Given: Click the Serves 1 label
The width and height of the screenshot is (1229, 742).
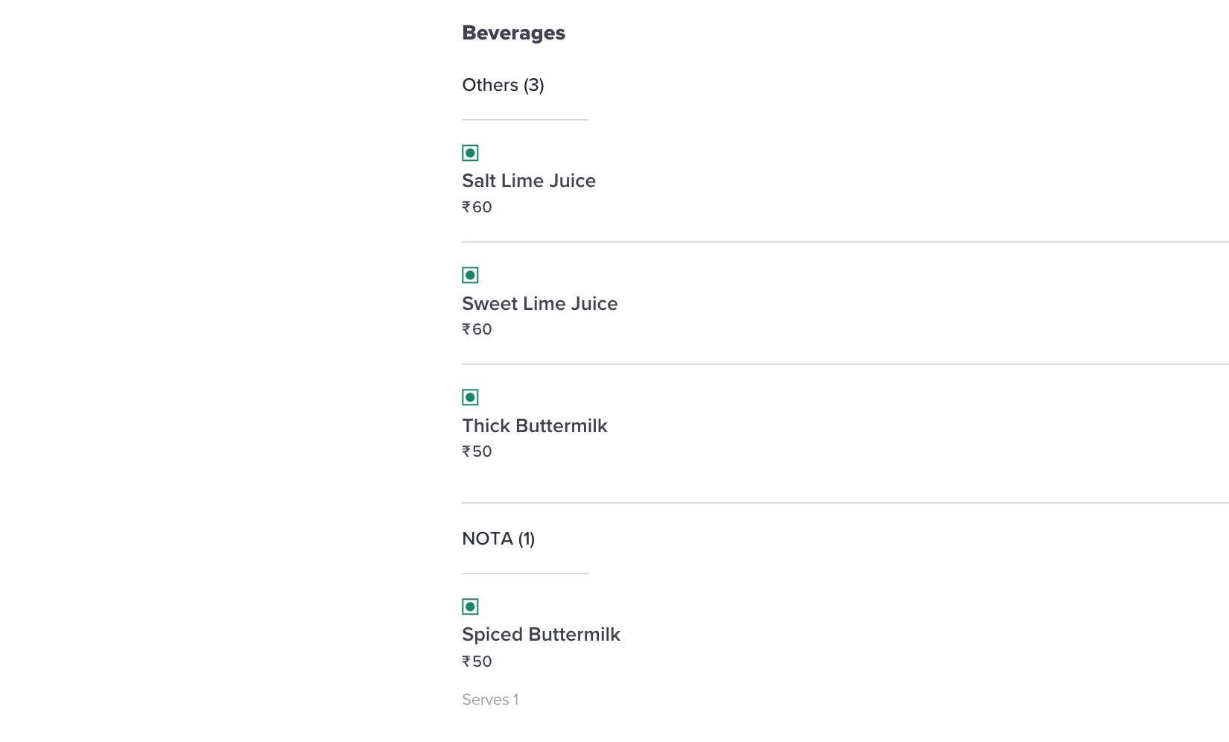Looking at the screenshot, I should [490, 700].
